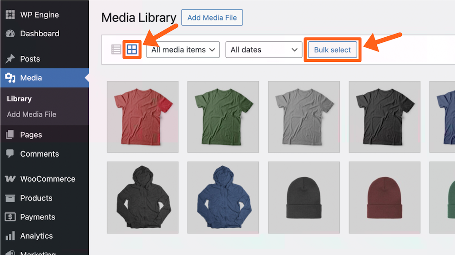455x255 pixels.
Task: Open the Media menu item
Action: pyautogui.click(x=31, y=78)
